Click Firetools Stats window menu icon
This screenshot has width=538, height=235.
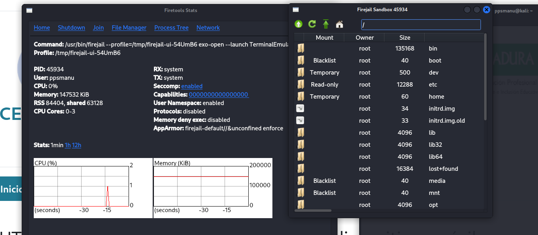(x=29, y=10)
